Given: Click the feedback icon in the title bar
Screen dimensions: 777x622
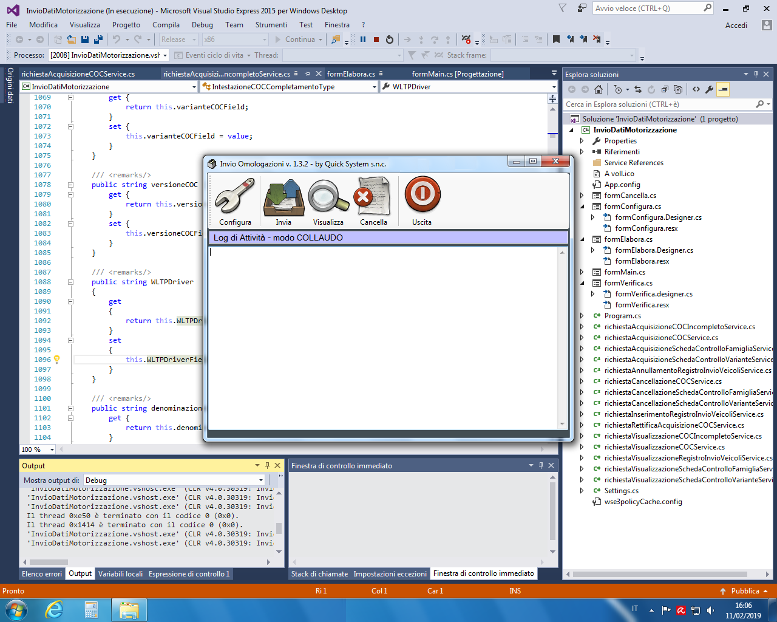Looking at the screenshot, I should pos(582,8).
